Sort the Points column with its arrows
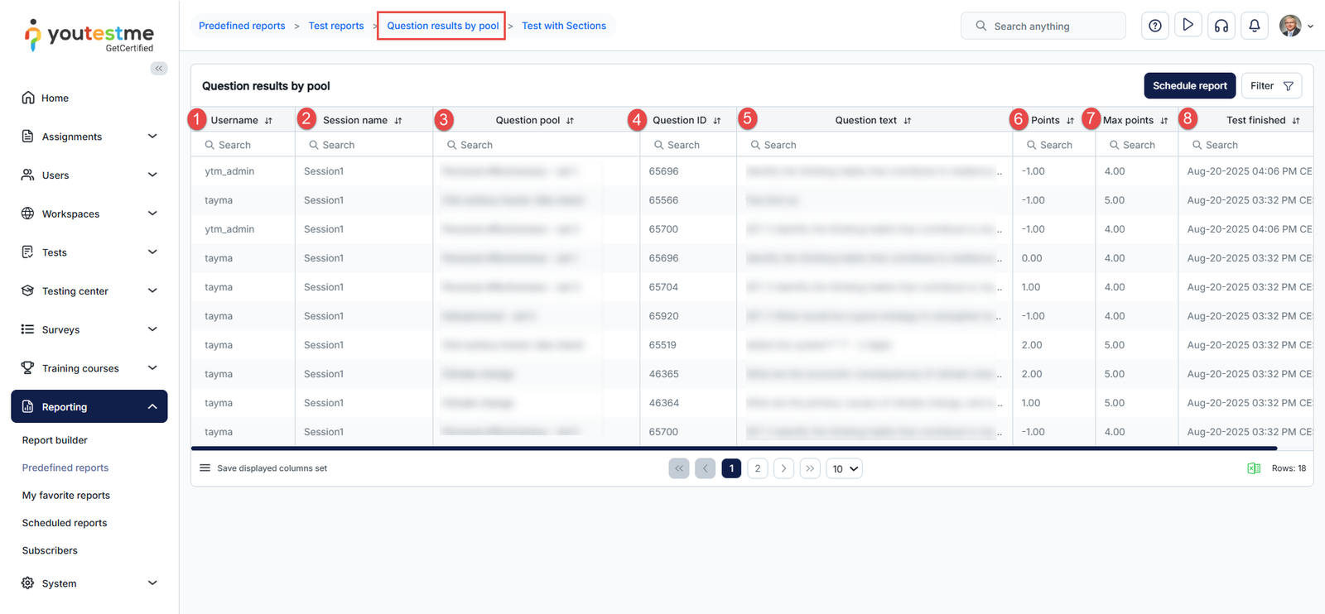 (x=1070, y=121)
